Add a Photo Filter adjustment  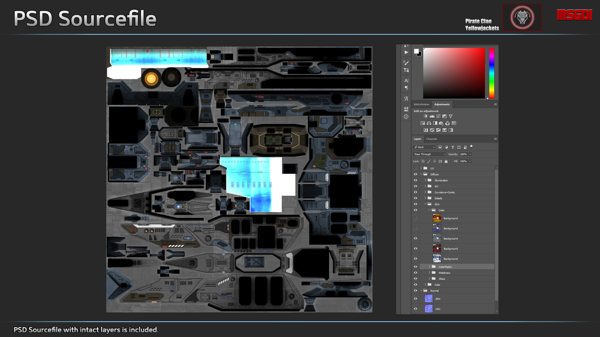click(x=441, y=123)
